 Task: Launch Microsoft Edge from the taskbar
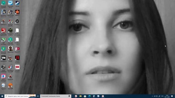pyautogui.click(x=89, y=96)
